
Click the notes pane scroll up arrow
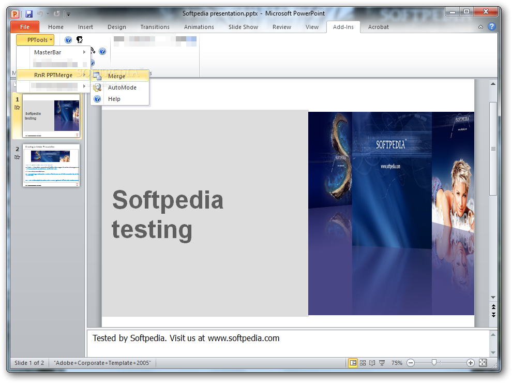[493, 335]
